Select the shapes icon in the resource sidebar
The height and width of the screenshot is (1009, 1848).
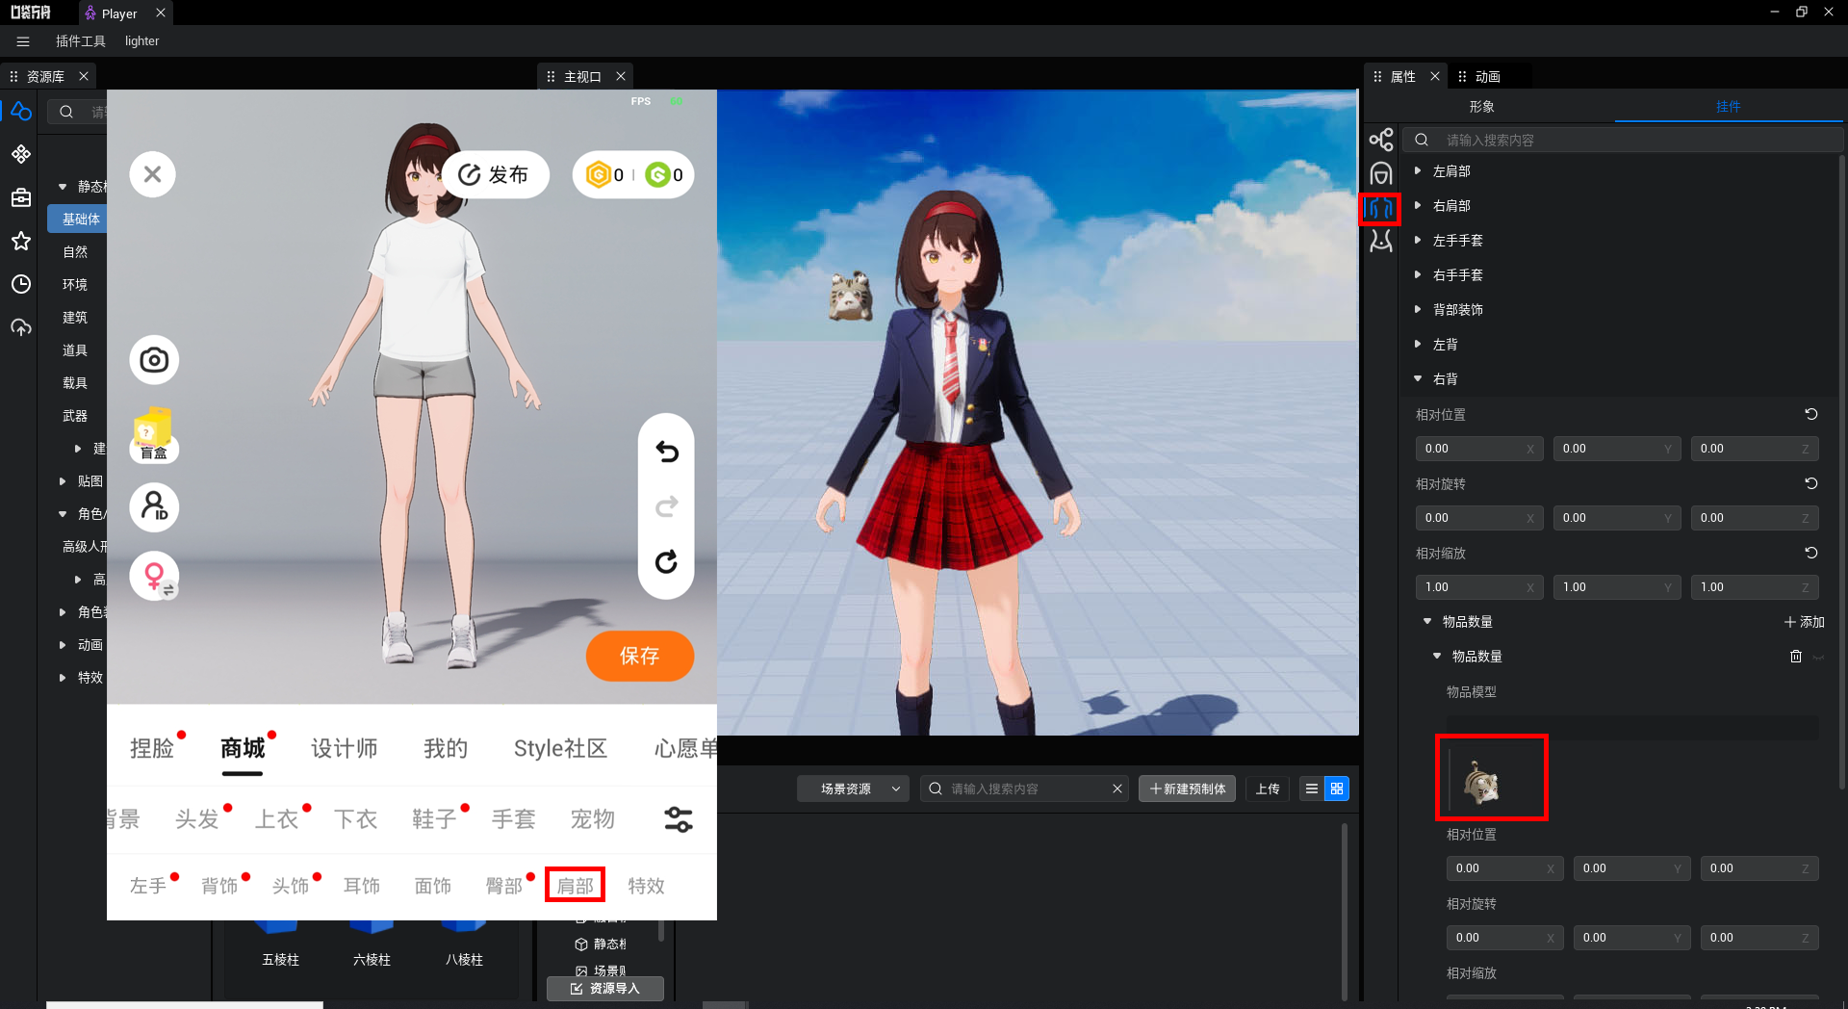coord(21,112)
